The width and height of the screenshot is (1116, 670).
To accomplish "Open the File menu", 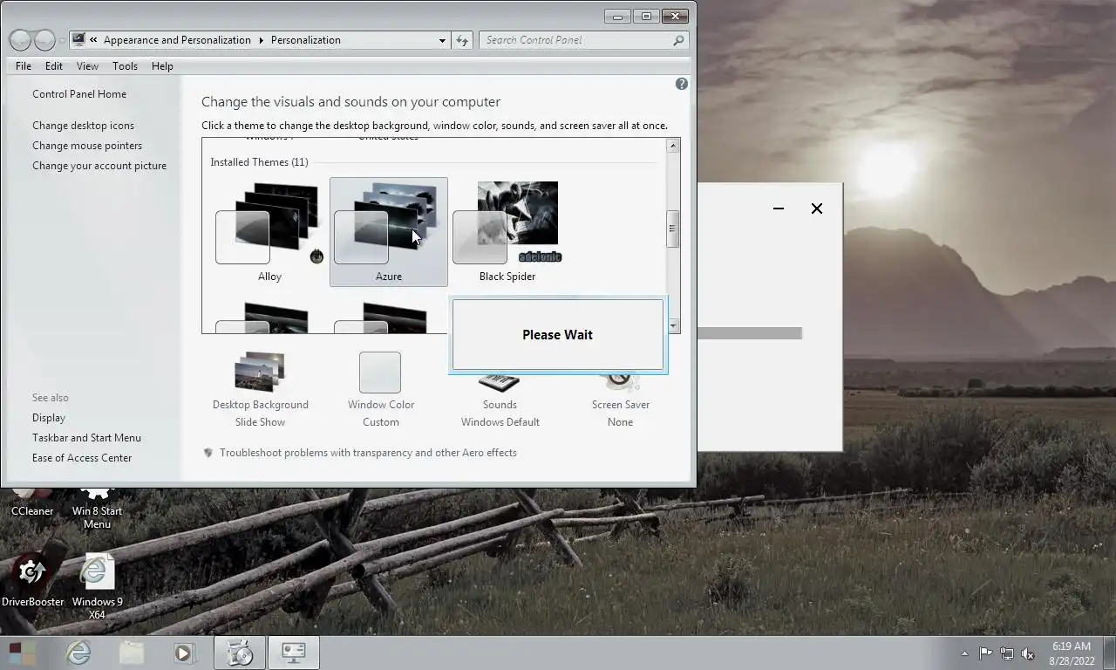I will click(24, 66).
